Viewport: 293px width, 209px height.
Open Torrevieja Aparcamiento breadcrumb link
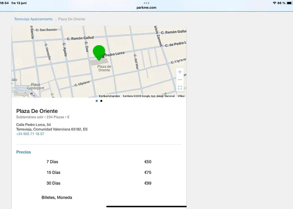33,19
